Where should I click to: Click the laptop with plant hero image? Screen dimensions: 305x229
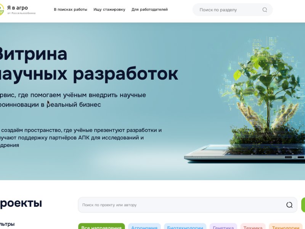[245, 99]
